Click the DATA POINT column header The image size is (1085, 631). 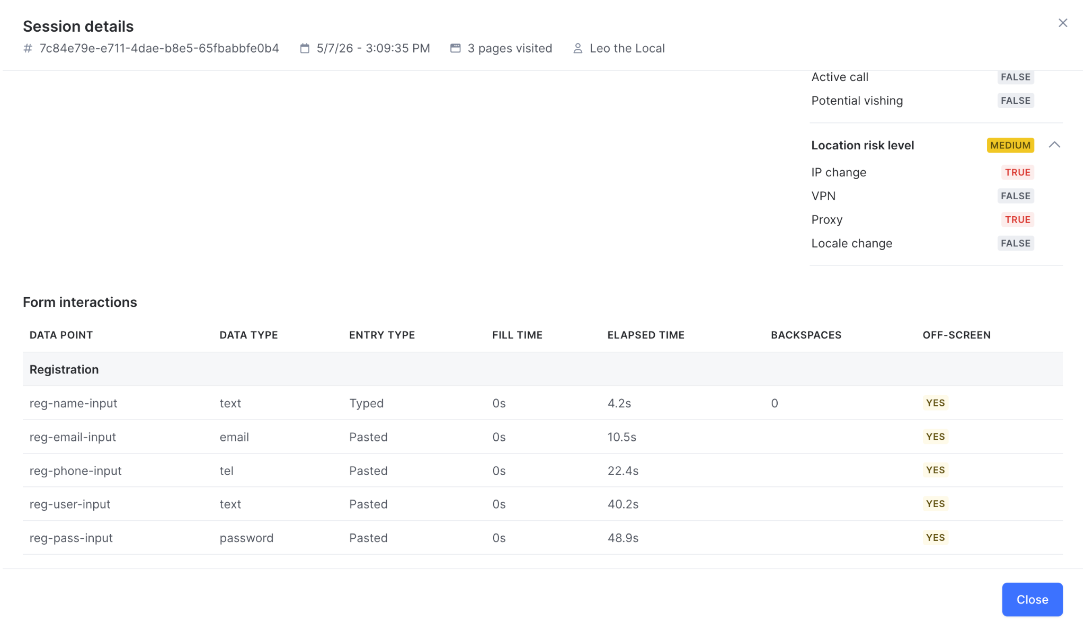pos(61,335)
